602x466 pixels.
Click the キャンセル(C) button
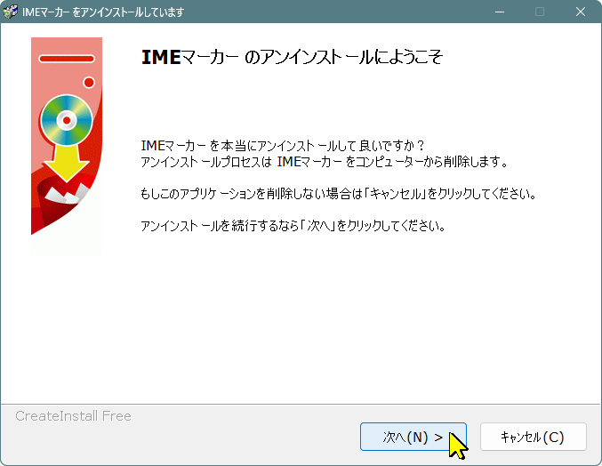533,437
